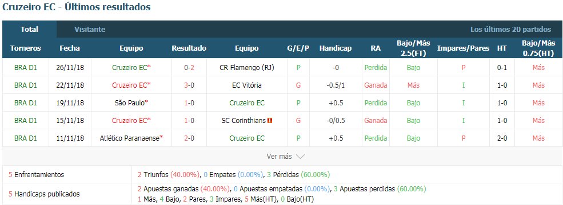Open the Los últimos 20 partidos selector
The width and height of the screenshot is (563, 205).
(x=510, y=30)
